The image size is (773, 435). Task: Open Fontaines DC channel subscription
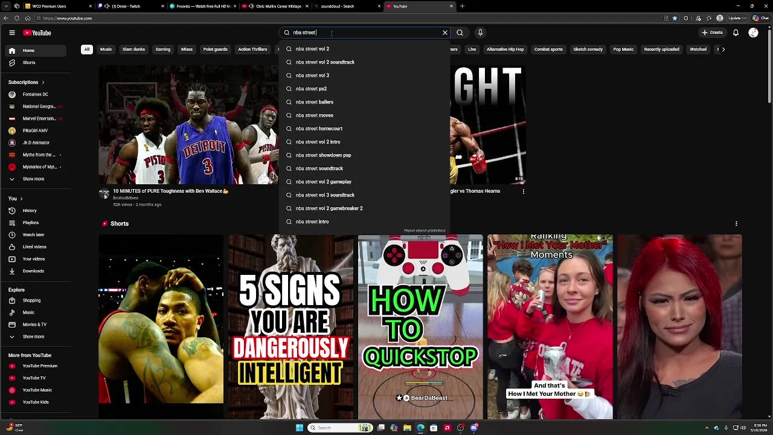tap(36, 94)
